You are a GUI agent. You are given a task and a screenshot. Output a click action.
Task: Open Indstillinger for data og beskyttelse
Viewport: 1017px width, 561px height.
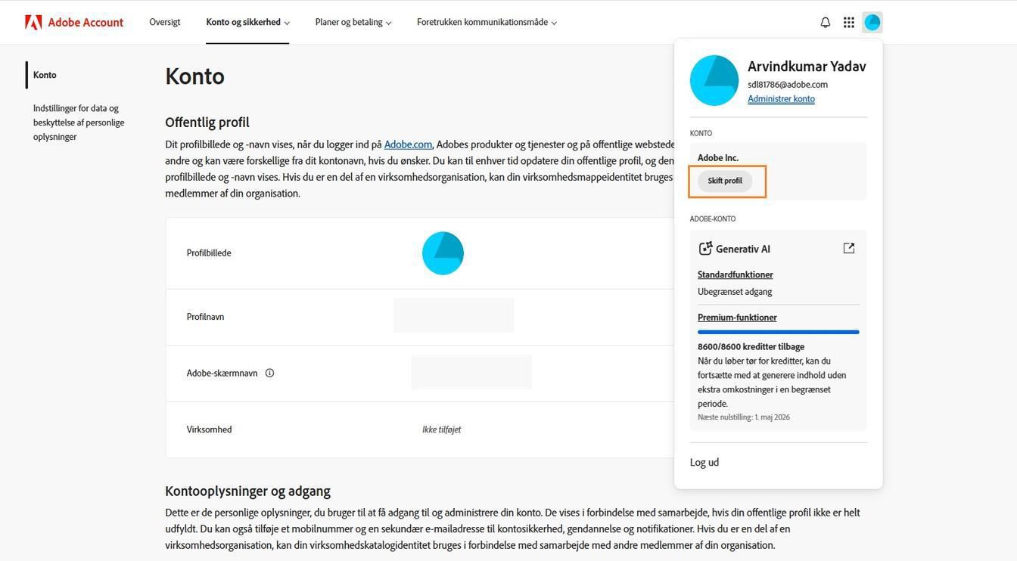point(79,122)
